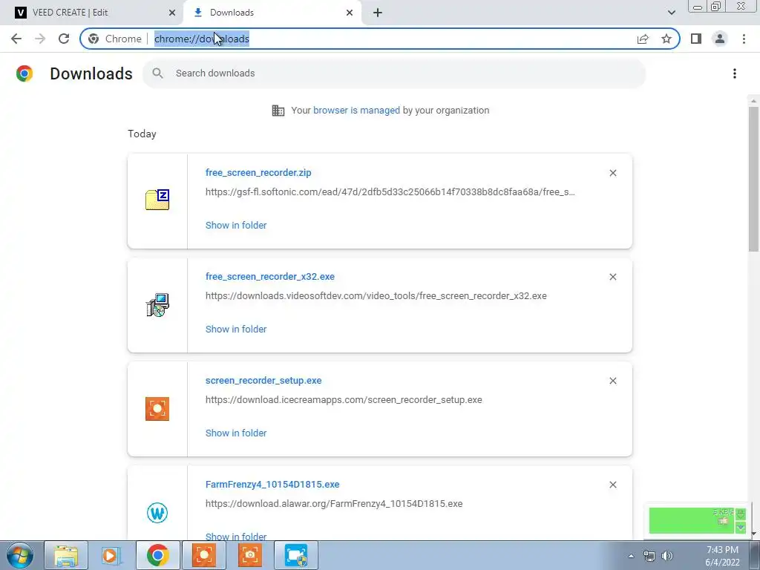Open the blue video recorder taskbar app
760x570 pixels.
click(296, 555)
